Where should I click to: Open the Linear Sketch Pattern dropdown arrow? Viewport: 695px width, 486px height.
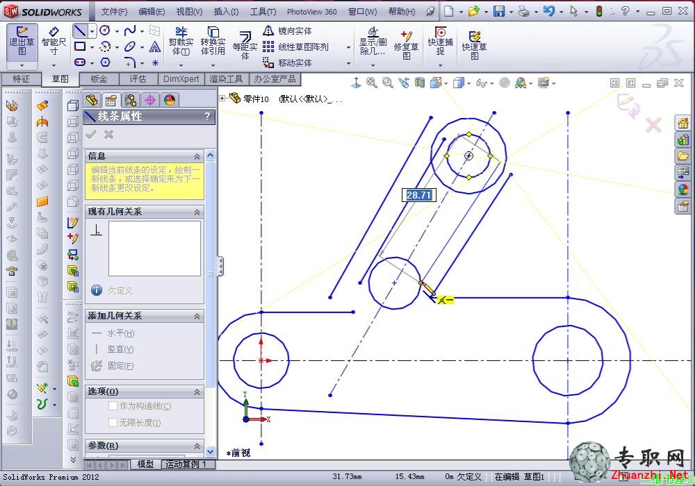[x=348, y=47]
